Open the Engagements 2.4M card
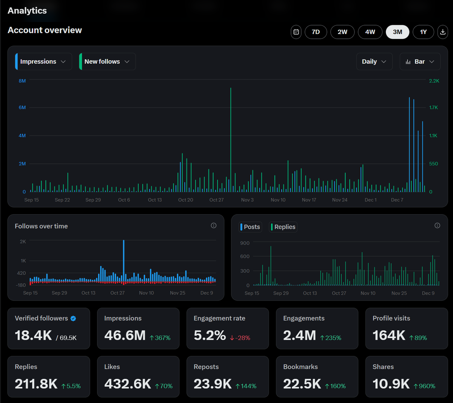The height and width of the screenshot is (403, 453). coord(317,328)
